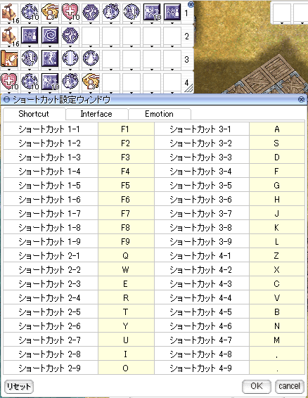Switch to the Interface tab
The width and height of the screenshot is (308, 398).
96,114
